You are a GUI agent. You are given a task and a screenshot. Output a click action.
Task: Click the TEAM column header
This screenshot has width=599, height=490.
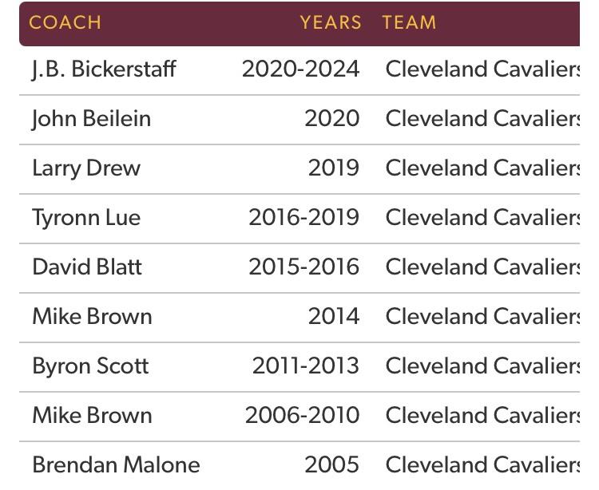[x=409, y=22]
